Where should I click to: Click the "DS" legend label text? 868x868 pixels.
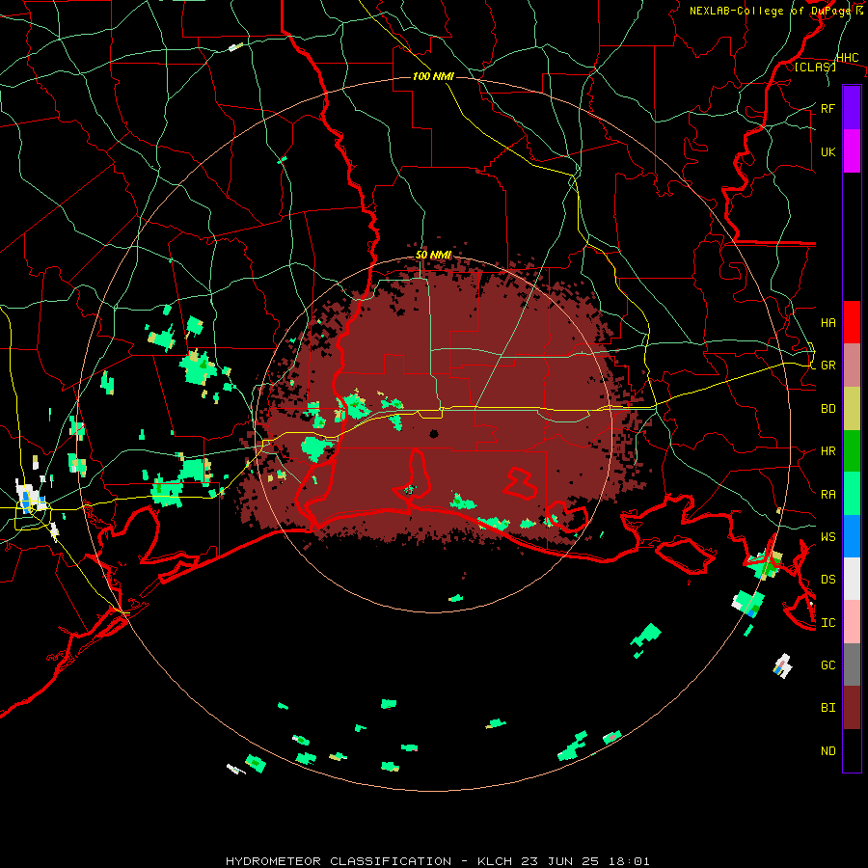827,579
